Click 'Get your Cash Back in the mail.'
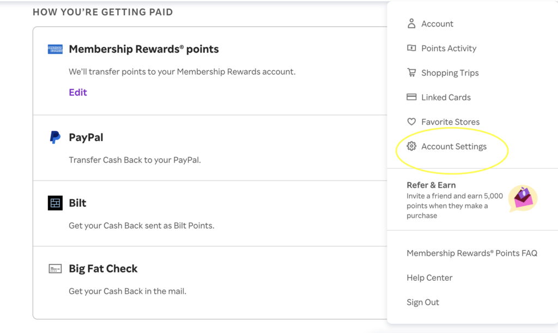The image size is (558, 333). click(128, 292)
